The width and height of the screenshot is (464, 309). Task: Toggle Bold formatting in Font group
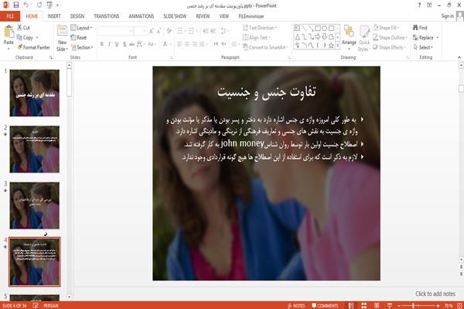click(102, 44)
